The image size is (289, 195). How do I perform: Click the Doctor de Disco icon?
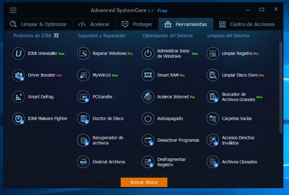(x=83, y=119)
